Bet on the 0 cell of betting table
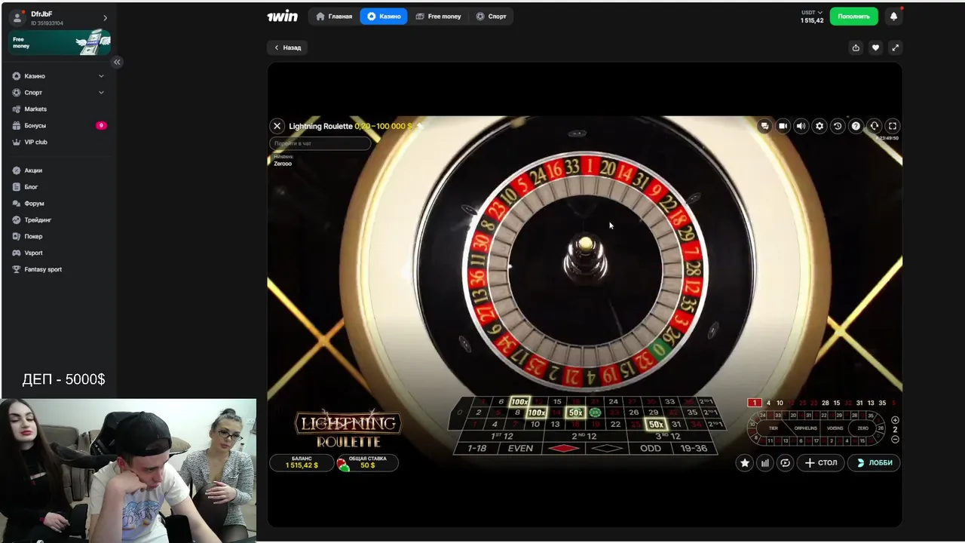965x543 pixels. point(460,413)
